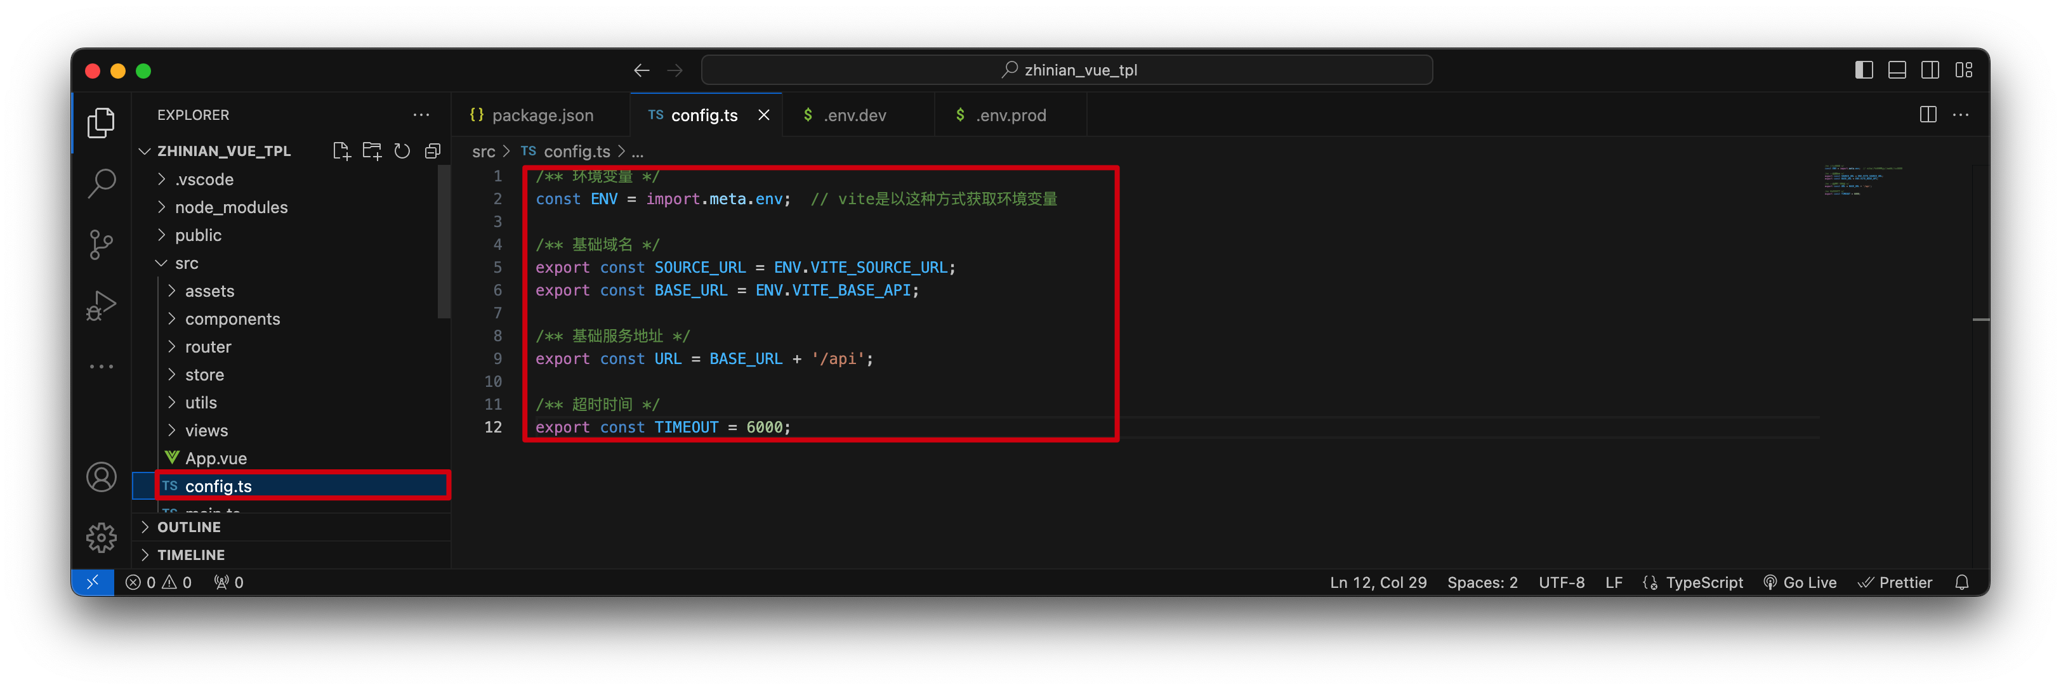Switch to .env.prod tab
The height and width of the screenshot is (690, 2061).
click(1010, 115)
